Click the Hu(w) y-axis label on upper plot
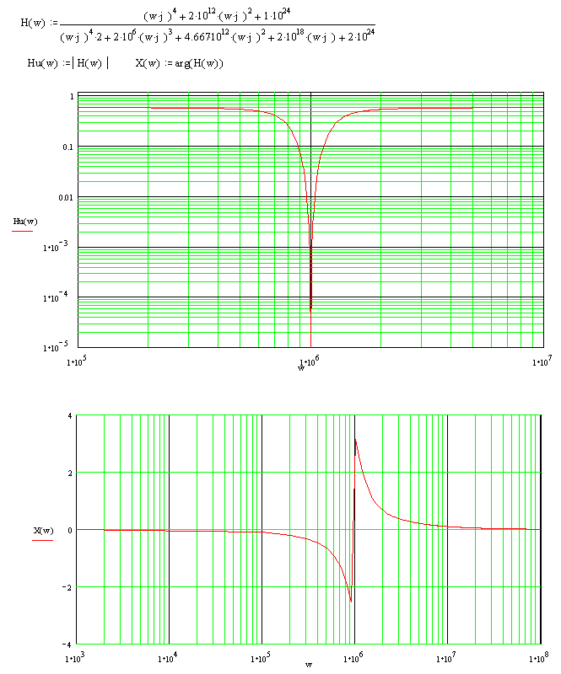Image resolution: width=561 pixels, height=674 pixels. click(x=24, y=222)
